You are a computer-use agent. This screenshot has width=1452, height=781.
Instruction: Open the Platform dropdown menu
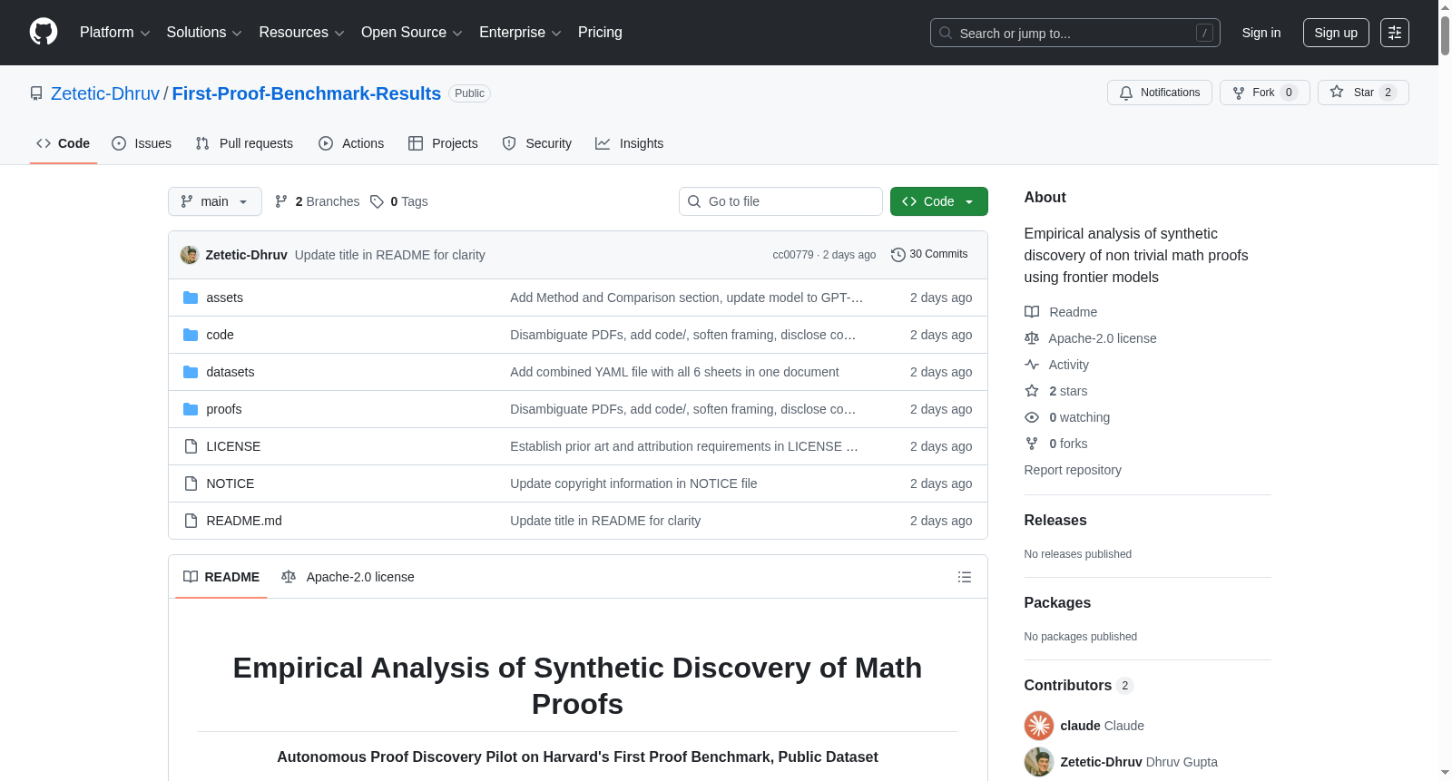coord(114,33)
